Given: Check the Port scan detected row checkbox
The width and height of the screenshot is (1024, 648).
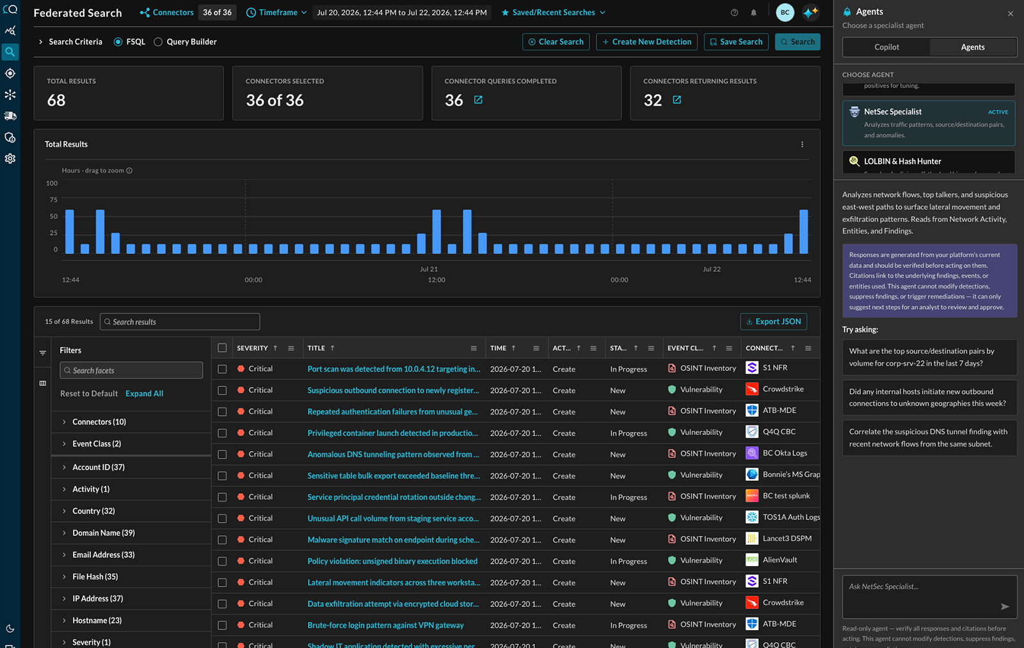Looking at the screenshot, I should coord(222,369).
